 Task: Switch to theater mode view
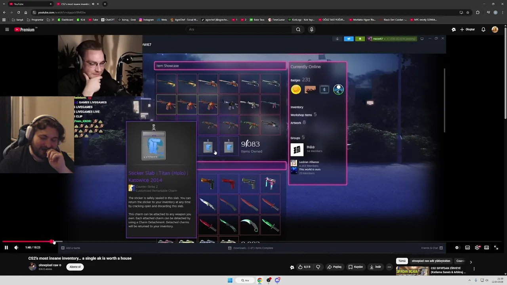[x=486, y=247]
